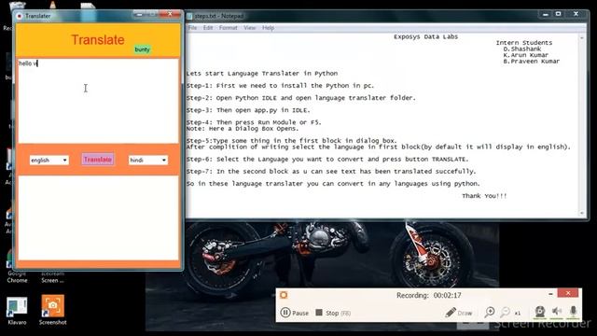597x336 pixels.
Task: Activate the Draw pencil tool in recorder
Action: tap(458, 313)
